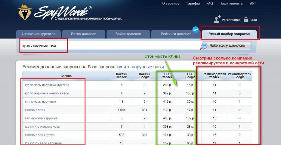The image size is (281, 145).
Task: Click the SpyWords spy mascot logo
Action: pos(25,12)
